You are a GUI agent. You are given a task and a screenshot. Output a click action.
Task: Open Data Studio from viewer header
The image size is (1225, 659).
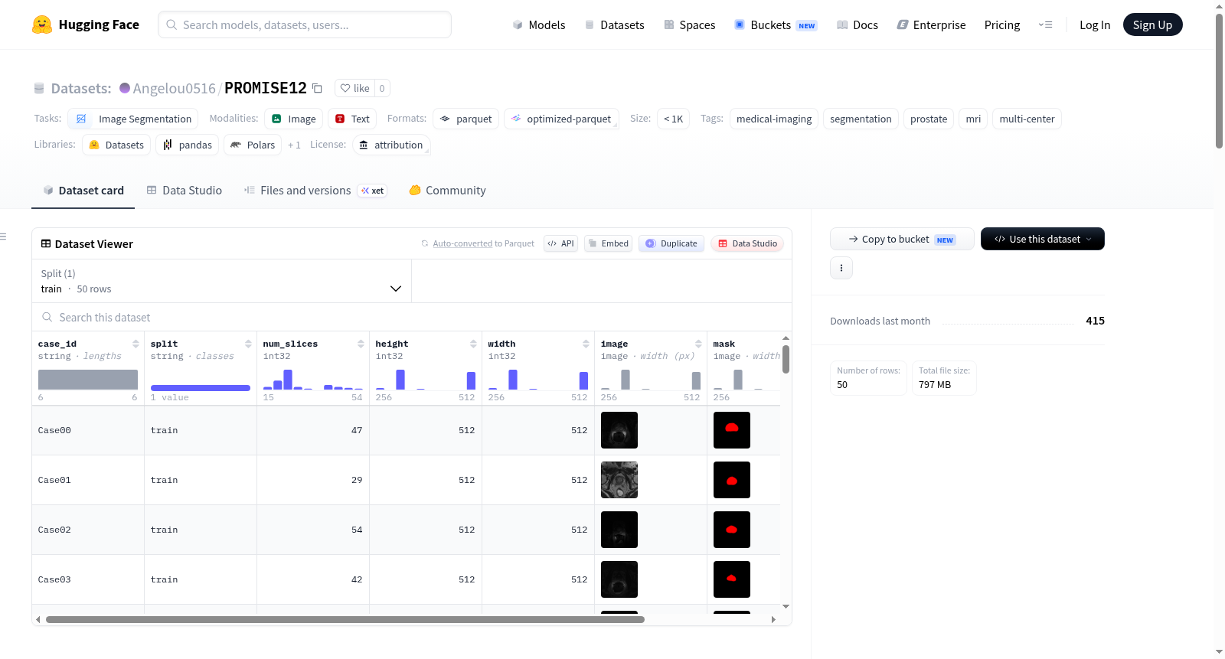[747, 243]
